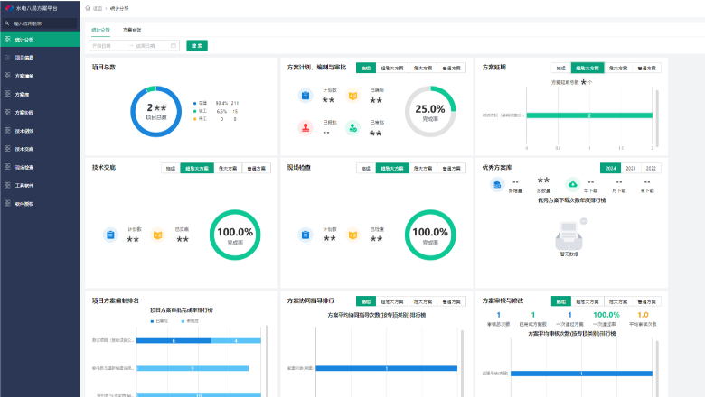Select the 2022 year toggle in 优秀方案库
This screenshot has height=397, width=705.
tap(651, 168)
